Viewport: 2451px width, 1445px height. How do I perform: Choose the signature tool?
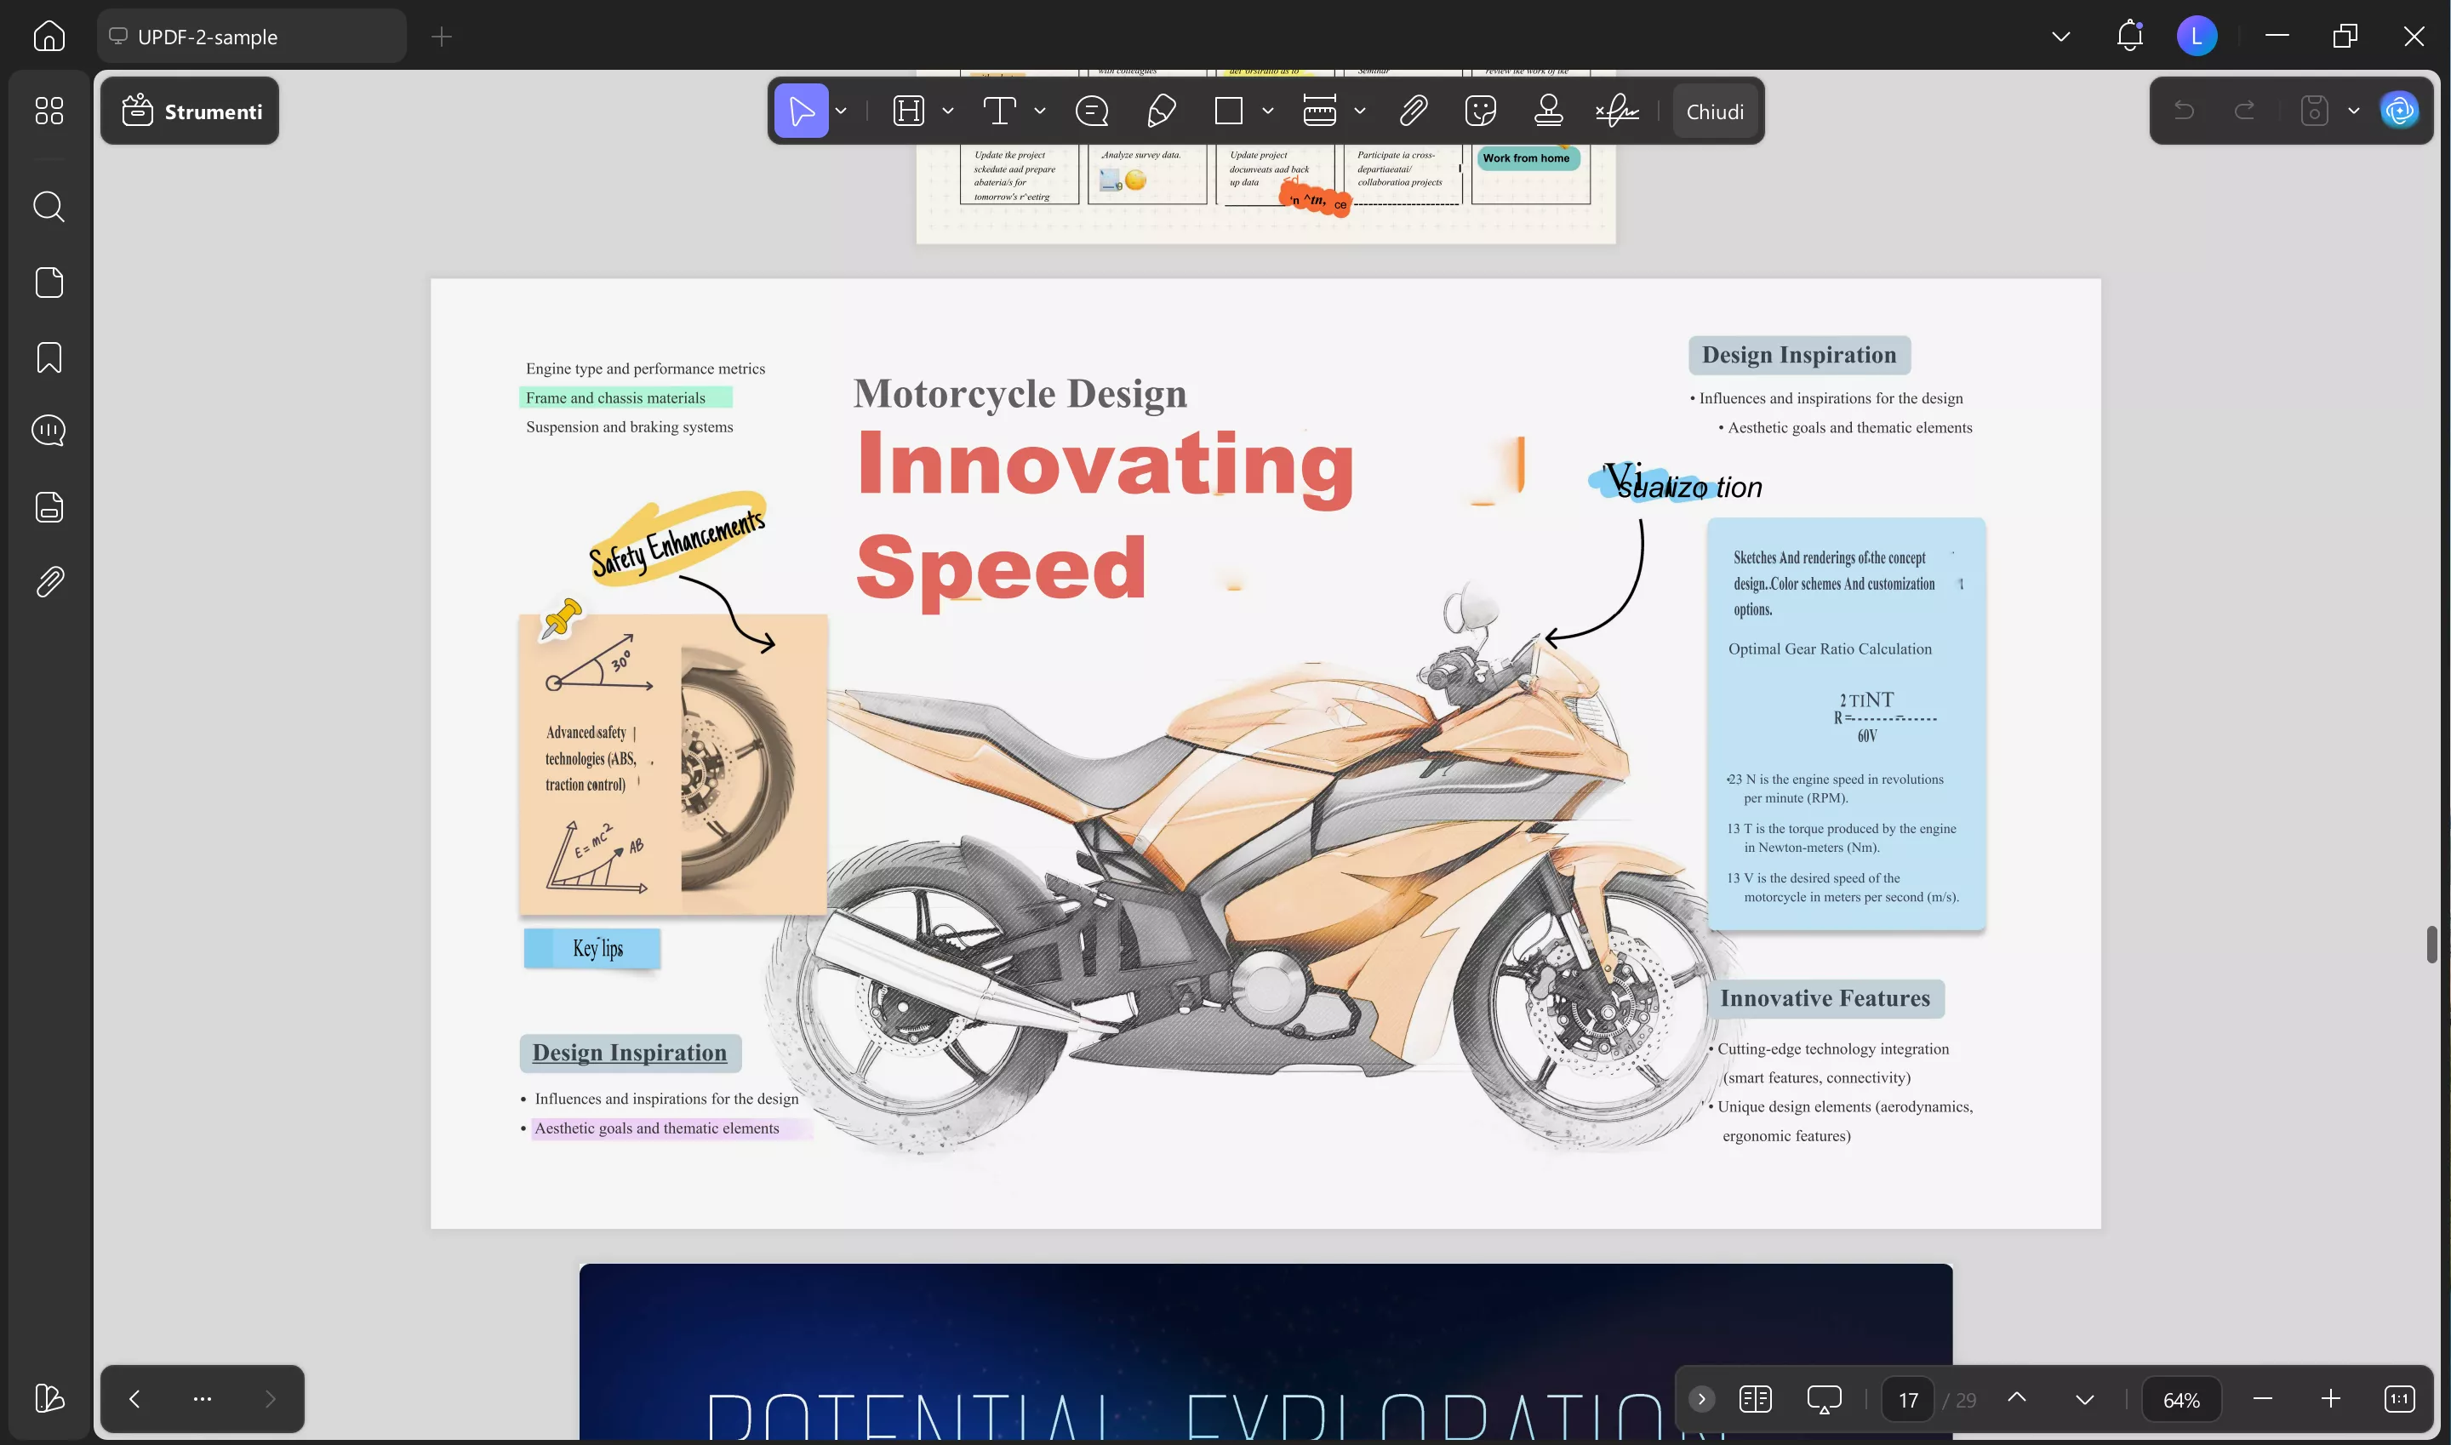click(x=1616, y=110)
